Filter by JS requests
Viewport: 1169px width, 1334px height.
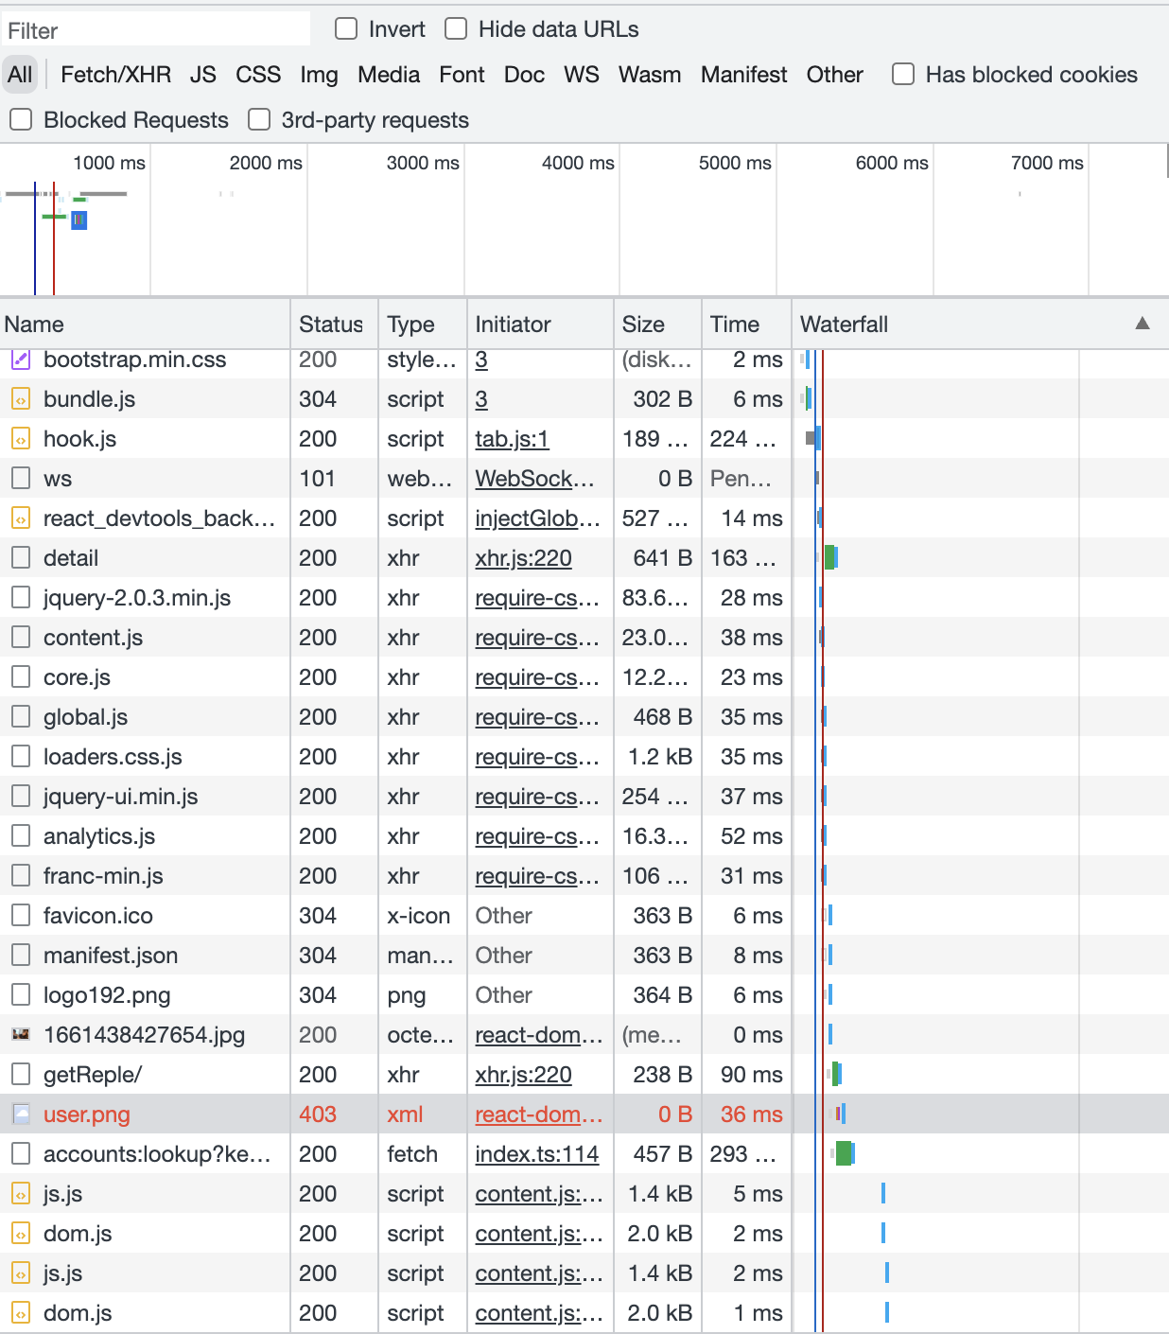pos(203,75)
